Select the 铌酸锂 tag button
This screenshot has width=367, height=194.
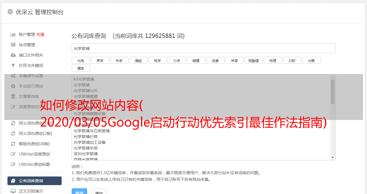pos(253,60)
